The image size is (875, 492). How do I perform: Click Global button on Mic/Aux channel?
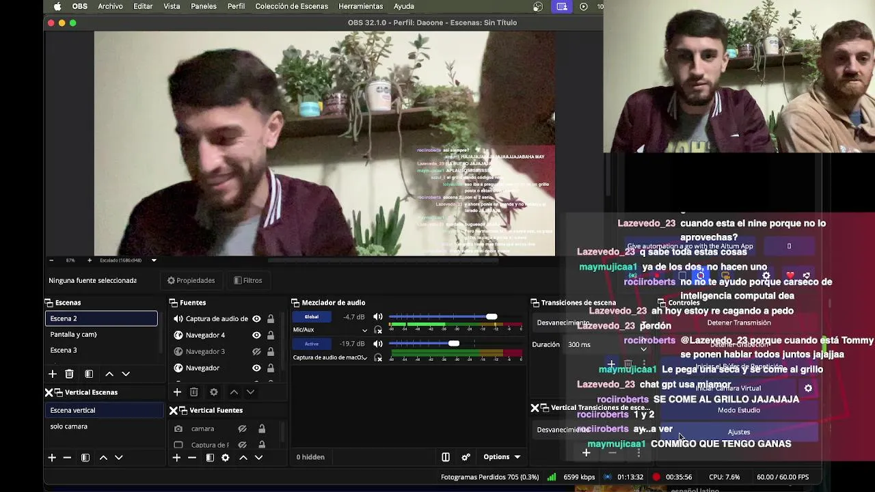311,317
